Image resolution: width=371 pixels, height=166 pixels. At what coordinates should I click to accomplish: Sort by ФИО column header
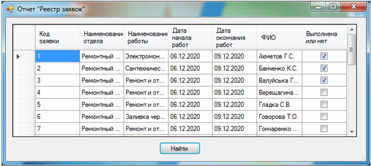pyautogui.click(x=279, y=37)
